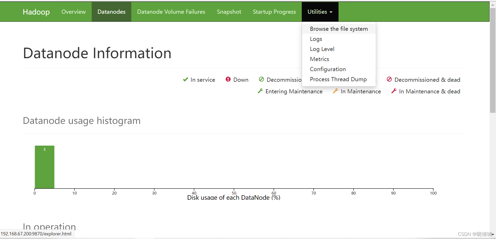Screen dimensions: 496x239
Task: Click the green histogram bar labeled 3
Action: pyautogui.click(x=45, y=167)
